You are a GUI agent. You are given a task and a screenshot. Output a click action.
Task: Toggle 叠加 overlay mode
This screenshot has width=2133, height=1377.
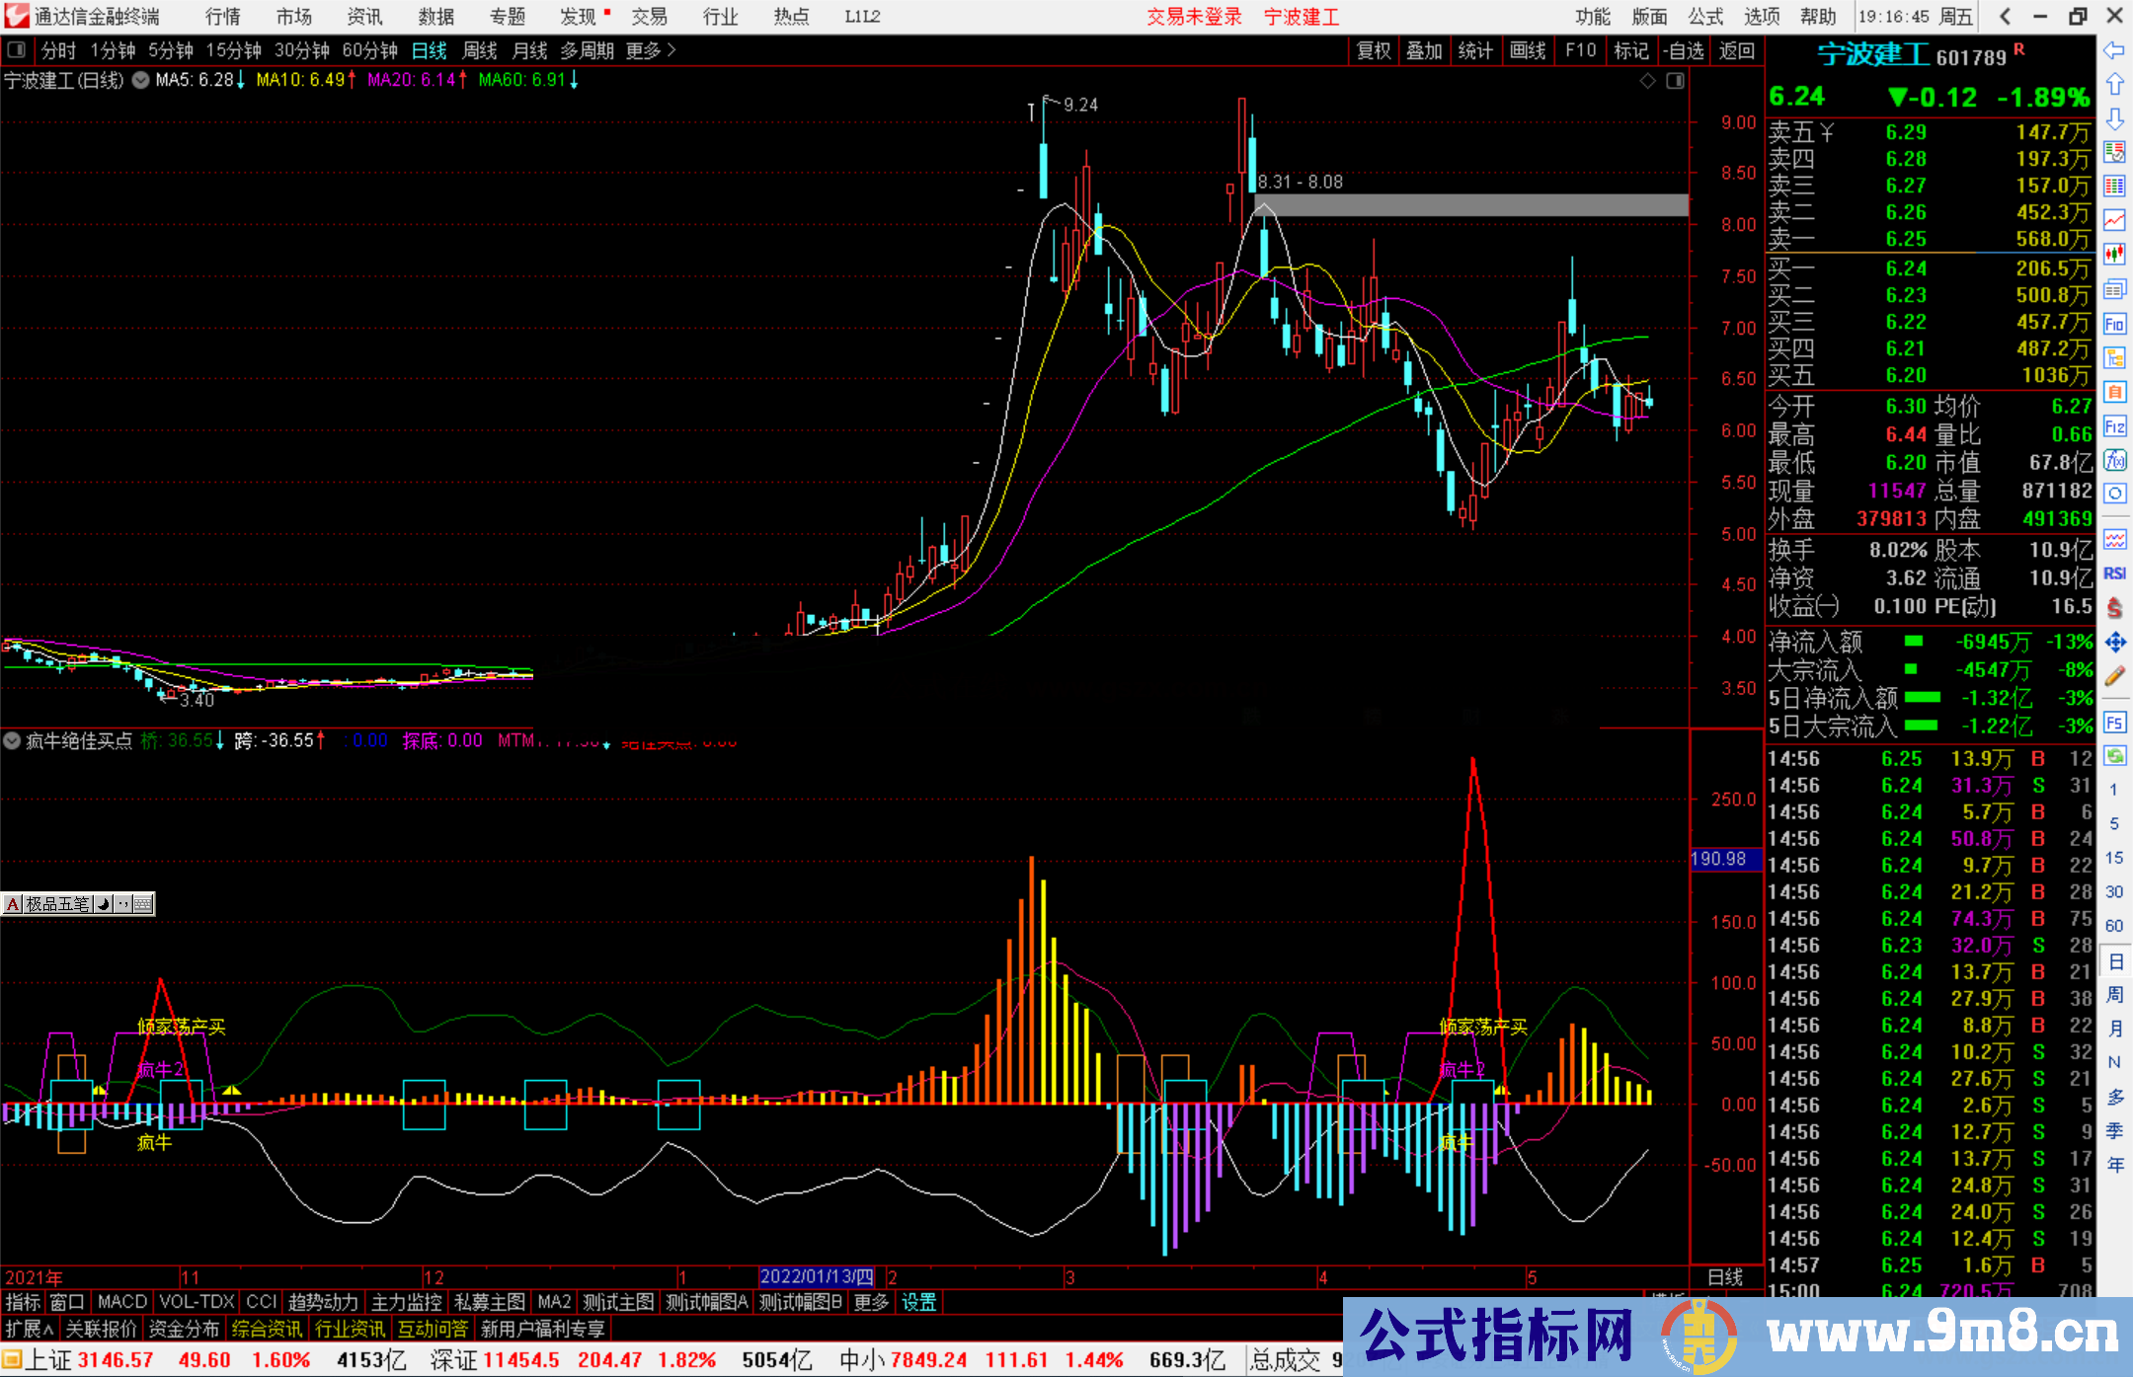(x=1424, y=50)
